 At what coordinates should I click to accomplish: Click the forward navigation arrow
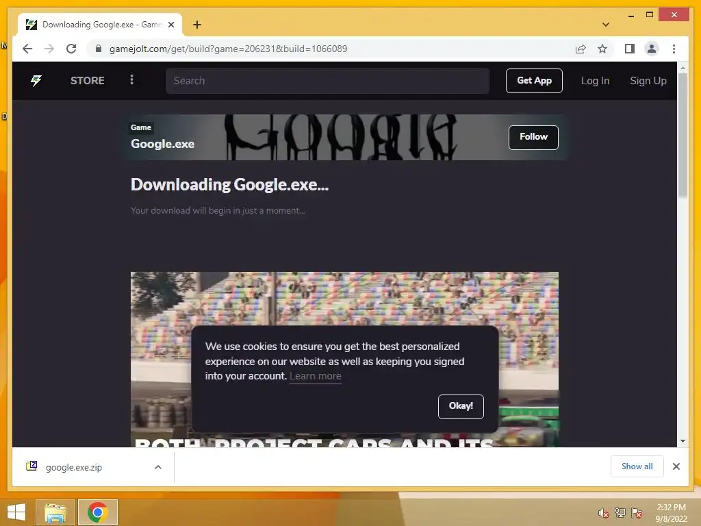[49, 49]
